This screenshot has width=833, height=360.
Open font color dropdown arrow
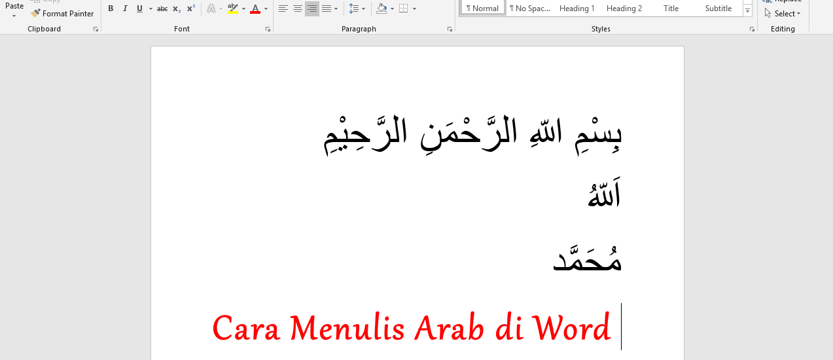click(x=266, y=9)
